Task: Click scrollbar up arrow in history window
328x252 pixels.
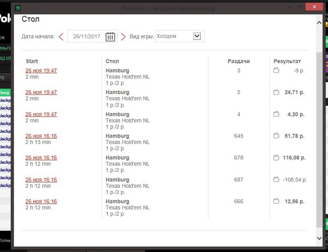Action: 319,23
